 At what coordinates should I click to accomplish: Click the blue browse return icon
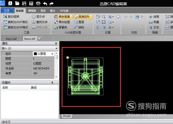click(x=137, y=17)
